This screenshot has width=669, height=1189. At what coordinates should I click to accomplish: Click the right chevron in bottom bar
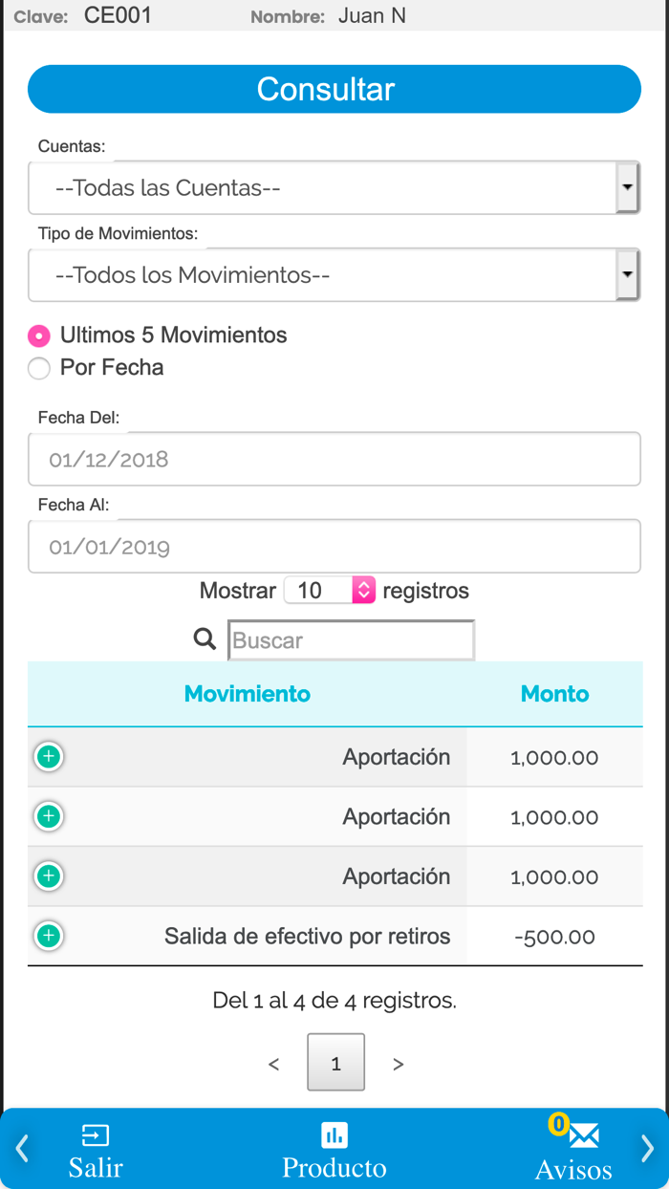(648, 1149)
